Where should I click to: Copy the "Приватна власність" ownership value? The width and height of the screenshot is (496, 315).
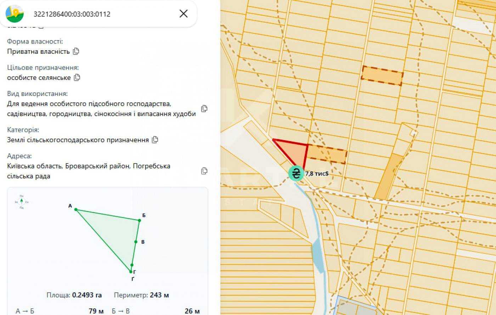[76, 51]
